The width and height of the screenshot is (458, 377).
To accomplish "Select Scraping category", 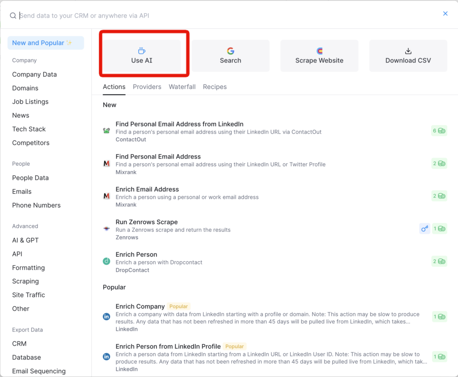I will (25, 281).
